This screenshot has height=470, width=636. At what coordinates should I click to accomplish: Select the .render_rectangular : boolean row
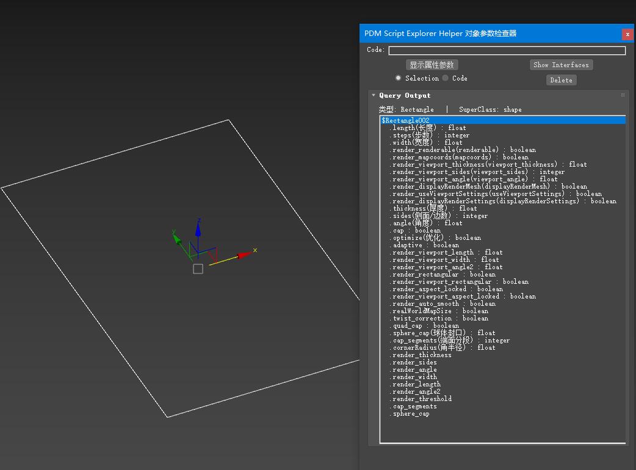(x=502, y=274)
